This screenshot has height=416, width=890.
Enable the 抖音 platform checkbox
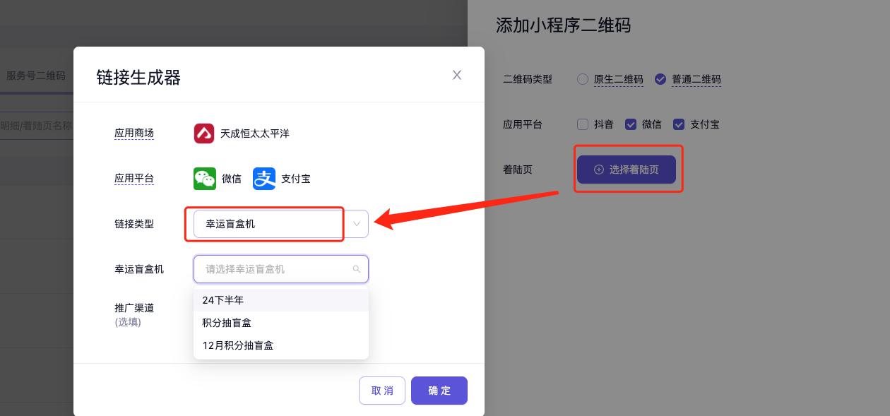[583, 124]
